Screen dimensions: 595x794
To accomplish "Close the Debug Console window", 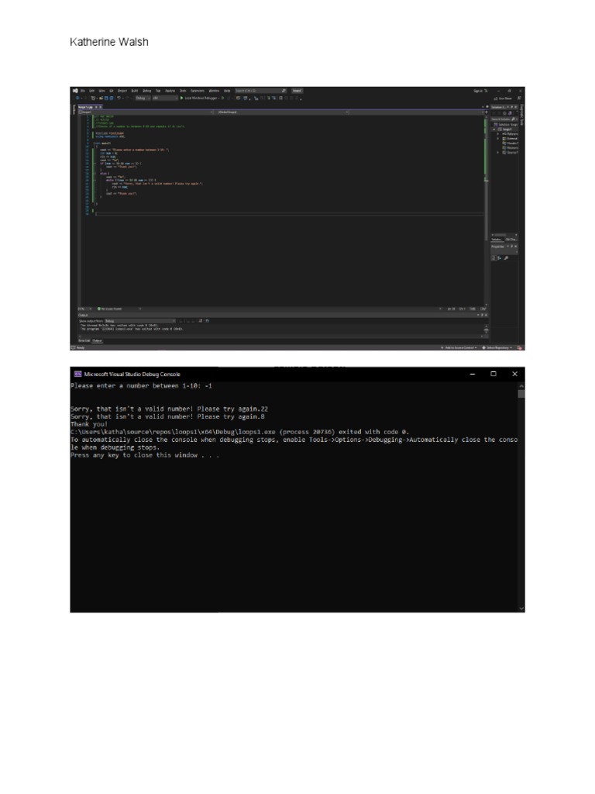I will pyautogui.click(x=514, y=374).
